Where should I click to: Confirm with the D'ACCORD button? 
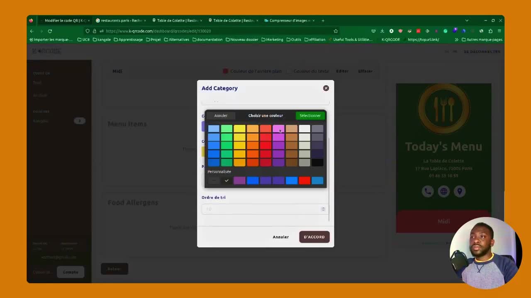click(x=314, y=237)
